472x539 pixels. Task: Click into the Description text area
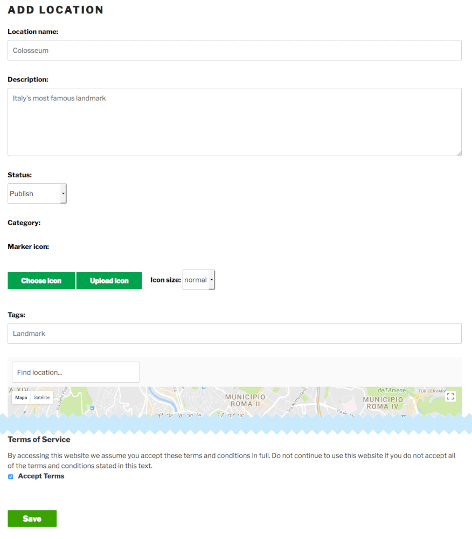(x=234, y=122)
